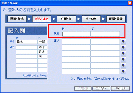The width and height of the screenshot is (133, 93).
Task: Click the heading 2. 差出人の名前を入力します。
Action: pyautogui.click(x=27, y=10)
